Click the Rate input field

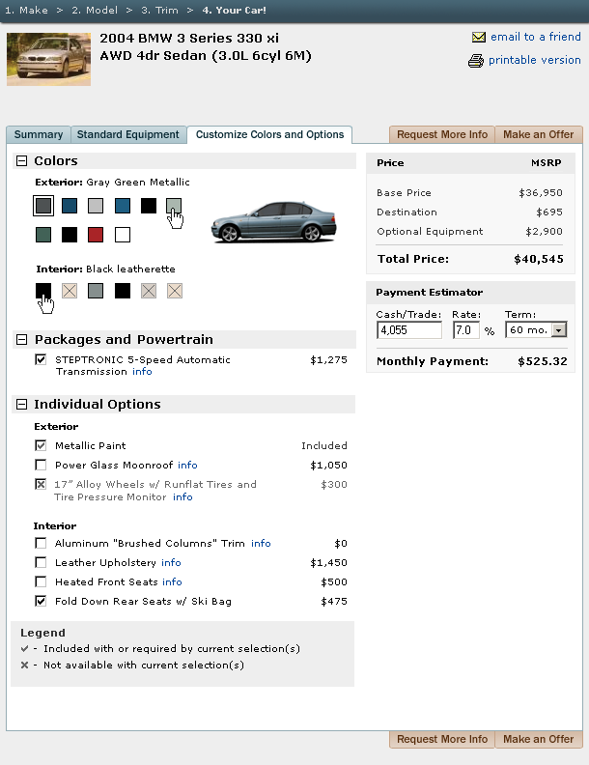(x=466, y=330)
